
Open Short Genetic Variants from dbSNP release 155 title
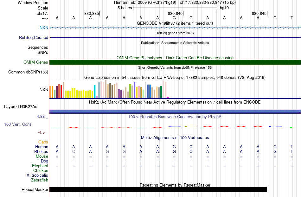tap(175, 67)
